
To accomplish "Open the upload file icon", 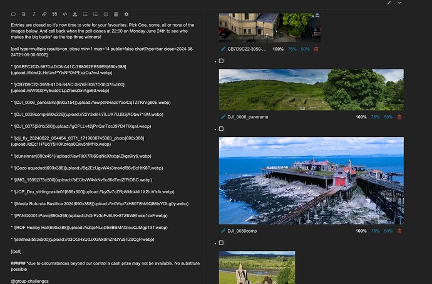I will pos(75,14).
